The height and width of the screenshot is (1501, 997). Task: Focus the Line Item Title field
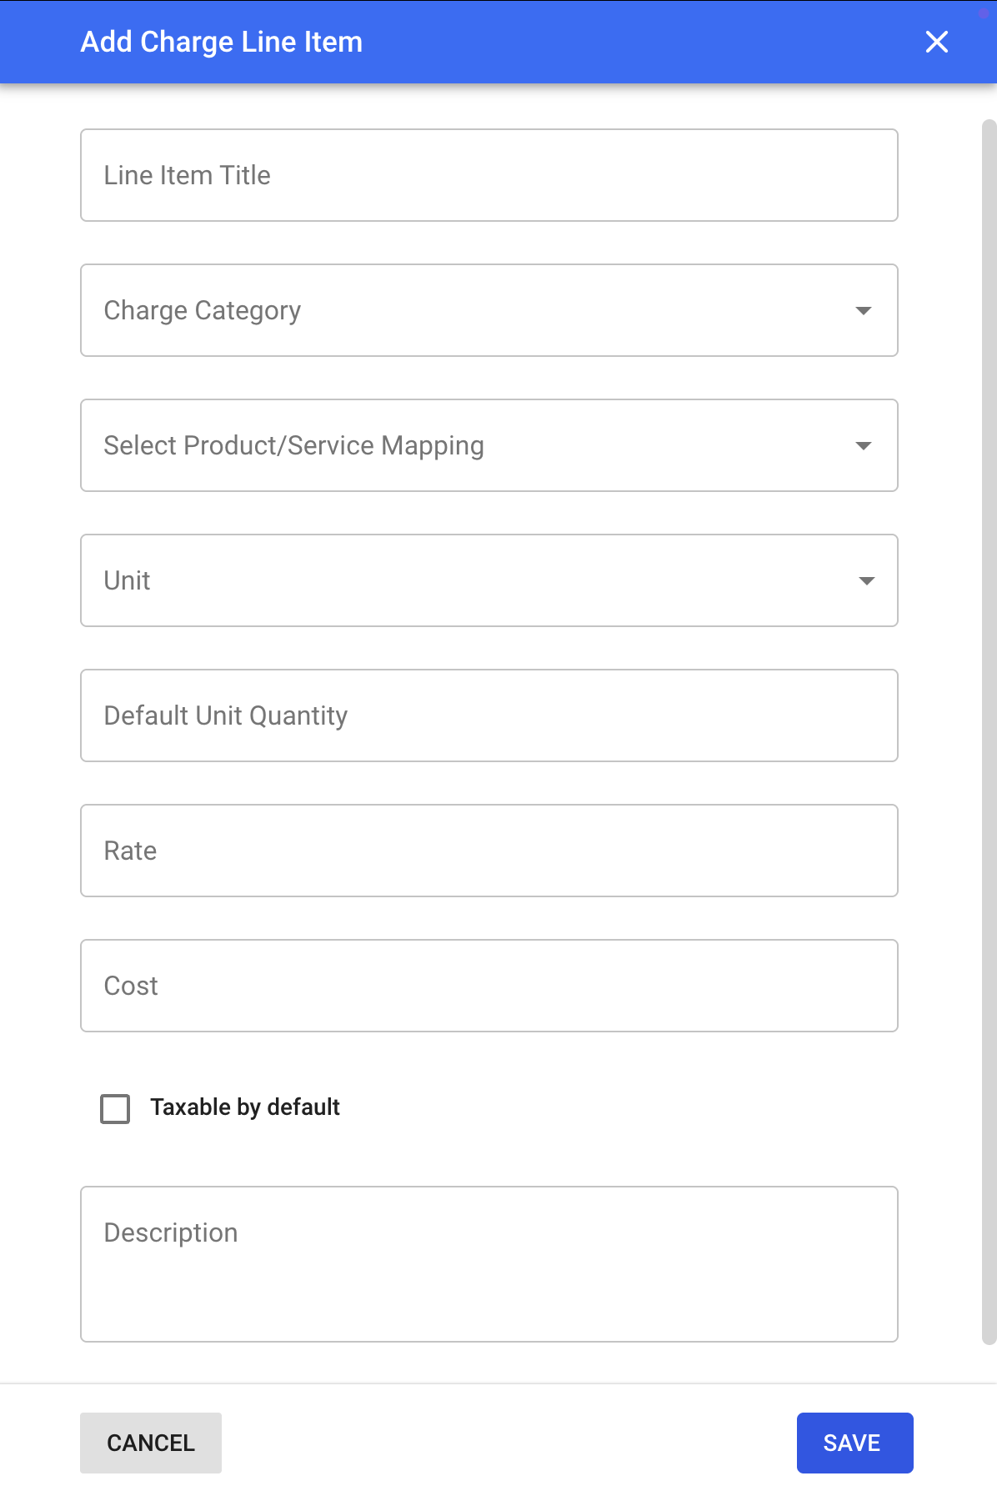coord(488,175)
